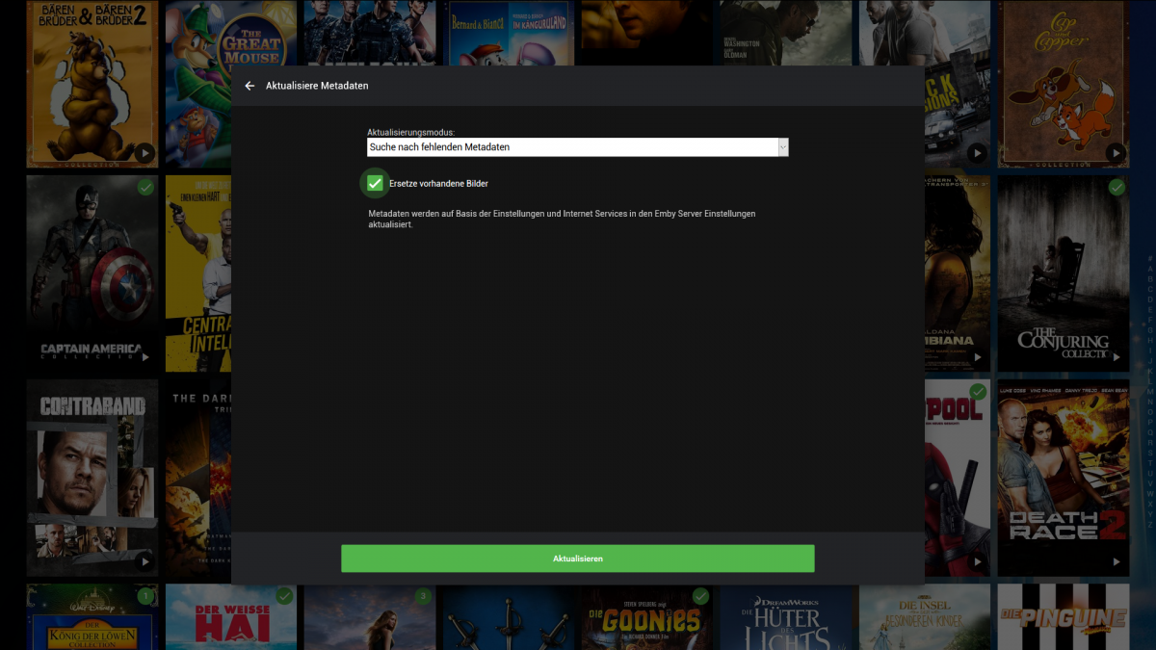Play The Conjuring collection via play icon

[x=1116, y=356]
